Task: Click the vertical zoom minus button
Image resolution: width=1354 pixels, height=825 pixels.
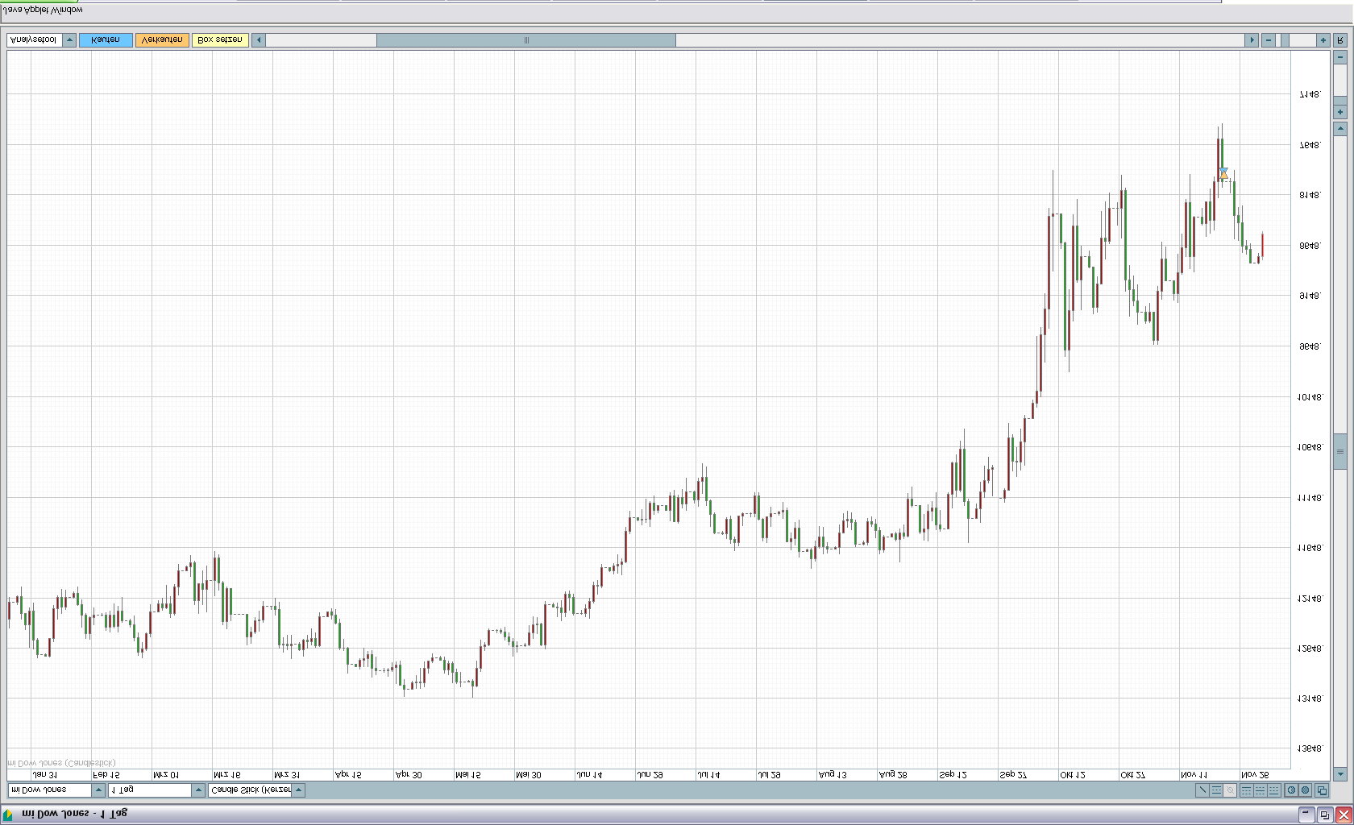Action: point(1340,57)
